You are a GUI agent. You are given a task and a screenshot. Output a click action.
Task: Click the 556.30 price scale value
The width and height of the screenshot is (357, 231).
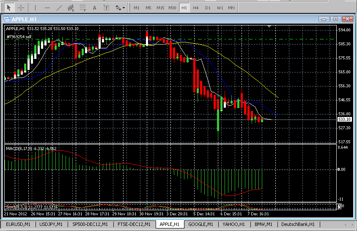coord(344,86)
